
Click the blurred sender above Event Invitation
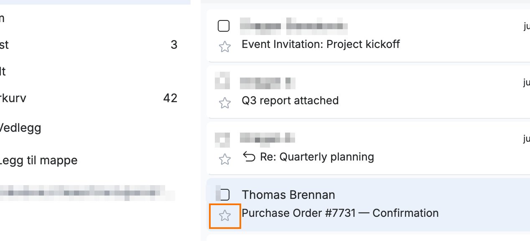coord(294,26)
